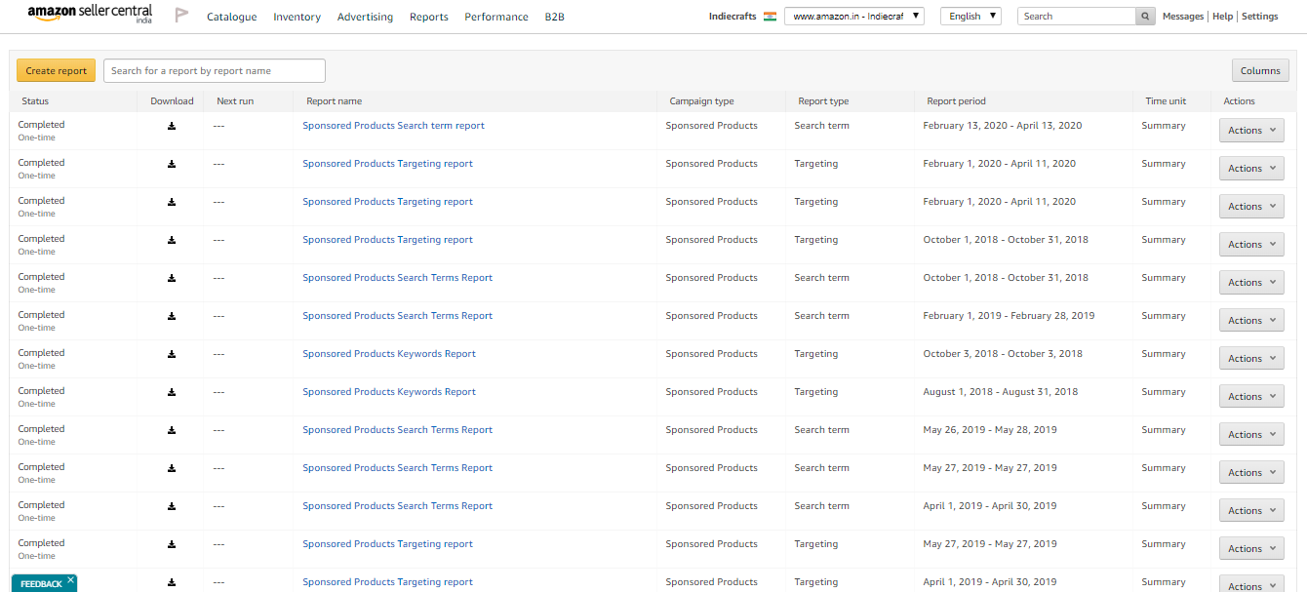Download Search Terms Report for February 2019
The height and width of the screenshot is (592, 1307).
coord(172,316)
